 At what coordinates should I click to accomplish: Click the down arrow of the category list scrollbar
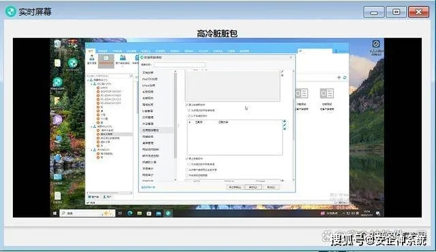point(175,180)
